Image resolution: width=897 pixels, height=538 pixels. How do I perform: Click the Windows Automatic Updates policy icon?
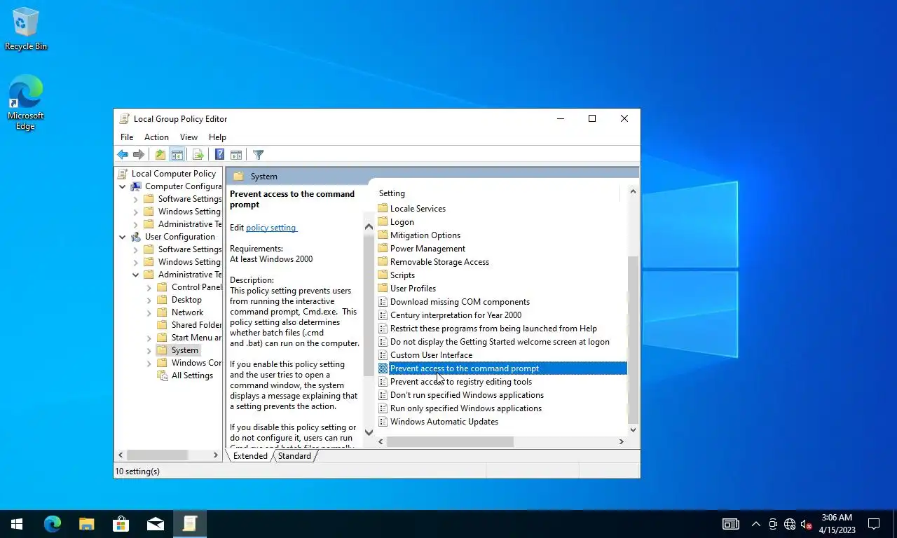383,422
